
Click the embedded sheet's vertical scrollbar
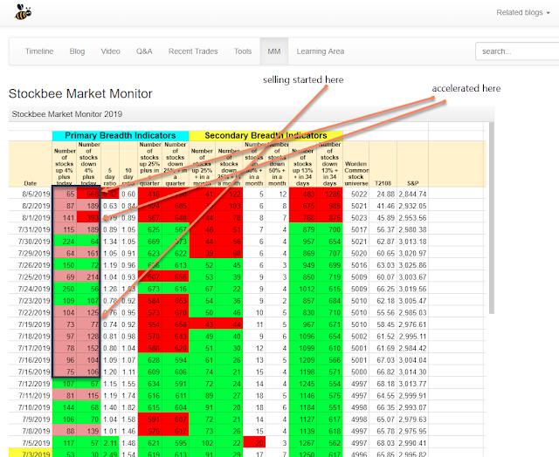(492, 217)
